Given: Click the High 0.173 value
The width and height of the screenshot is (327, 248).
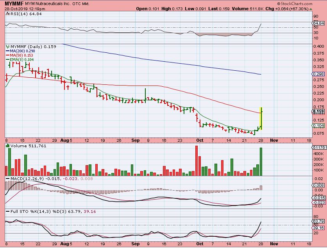Looking at the screenshot, I should [172, 9].
